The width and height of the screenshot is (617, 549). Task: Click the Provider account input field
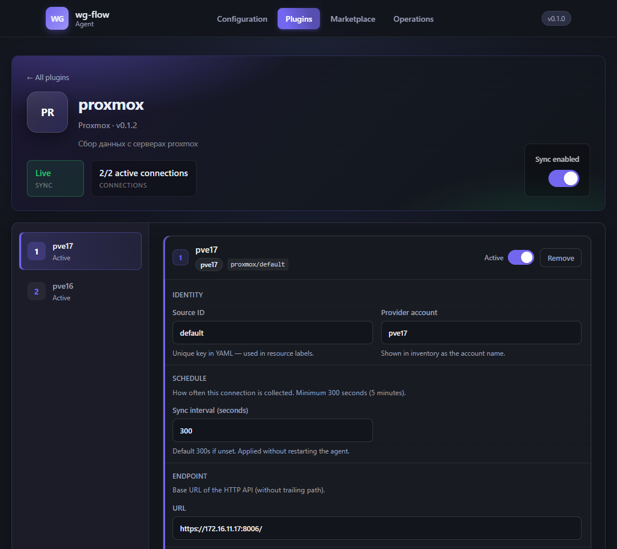[481, 333]
